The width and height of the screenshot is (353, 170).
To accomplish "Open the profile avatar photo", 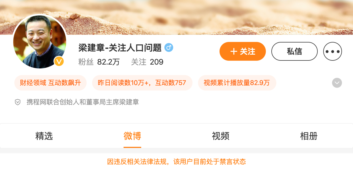I will click(40, 41).
